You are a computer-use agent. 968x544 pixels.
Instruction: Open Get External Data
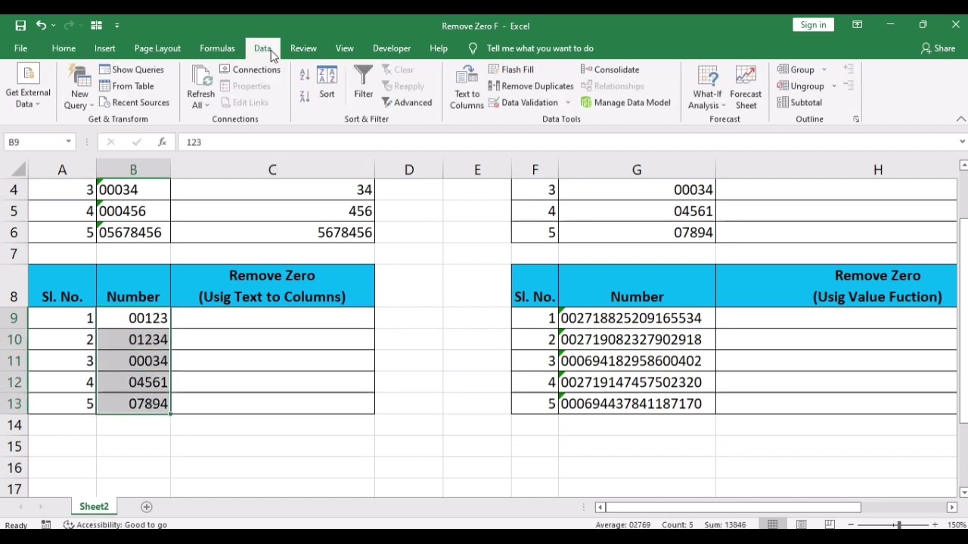(x=28, y=88)
